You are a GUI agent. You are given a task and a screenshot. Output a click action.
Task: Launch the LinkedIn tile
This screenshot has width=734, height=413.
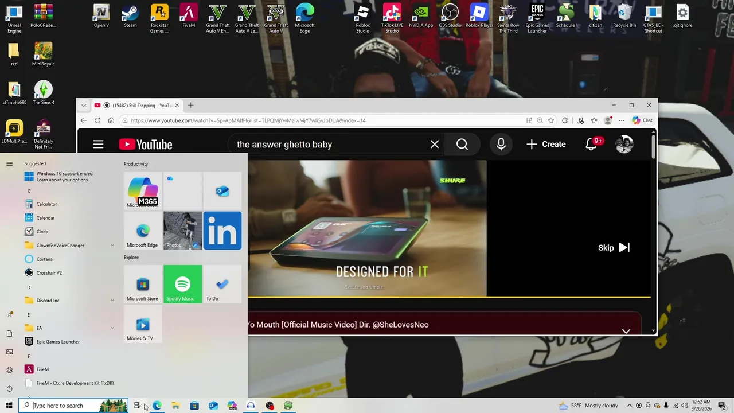[x=222, y=231]
